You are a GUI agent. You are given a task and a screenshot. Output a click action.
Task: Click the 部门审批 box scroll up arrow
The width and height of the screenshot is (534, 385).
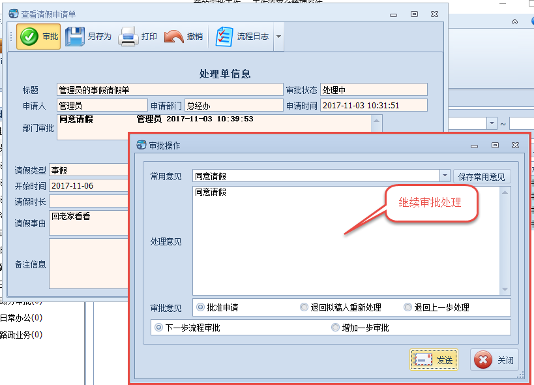(x=376, y=121)
